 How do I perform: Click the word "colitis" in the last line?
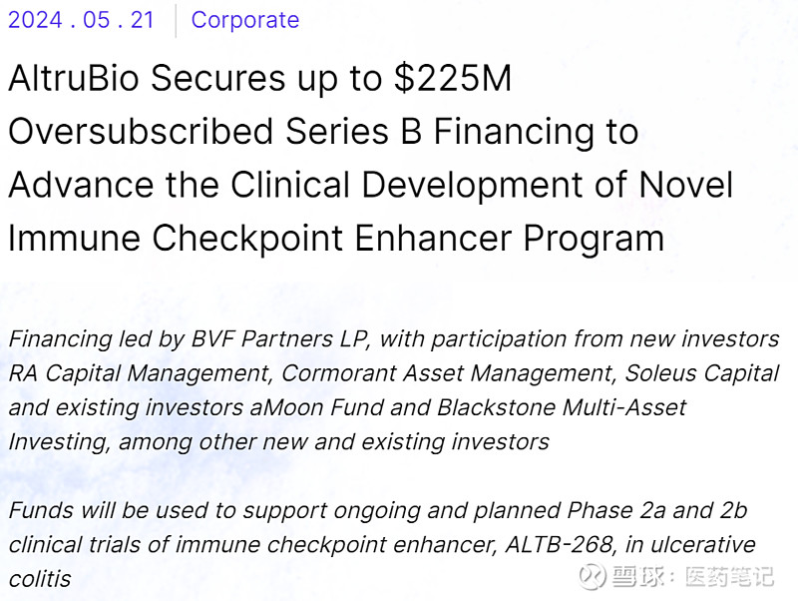click(x=40, y=579)
